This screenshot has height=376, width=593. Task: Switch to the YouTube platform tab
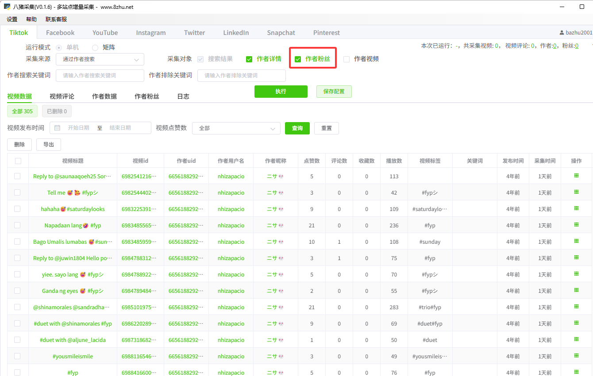105,33
